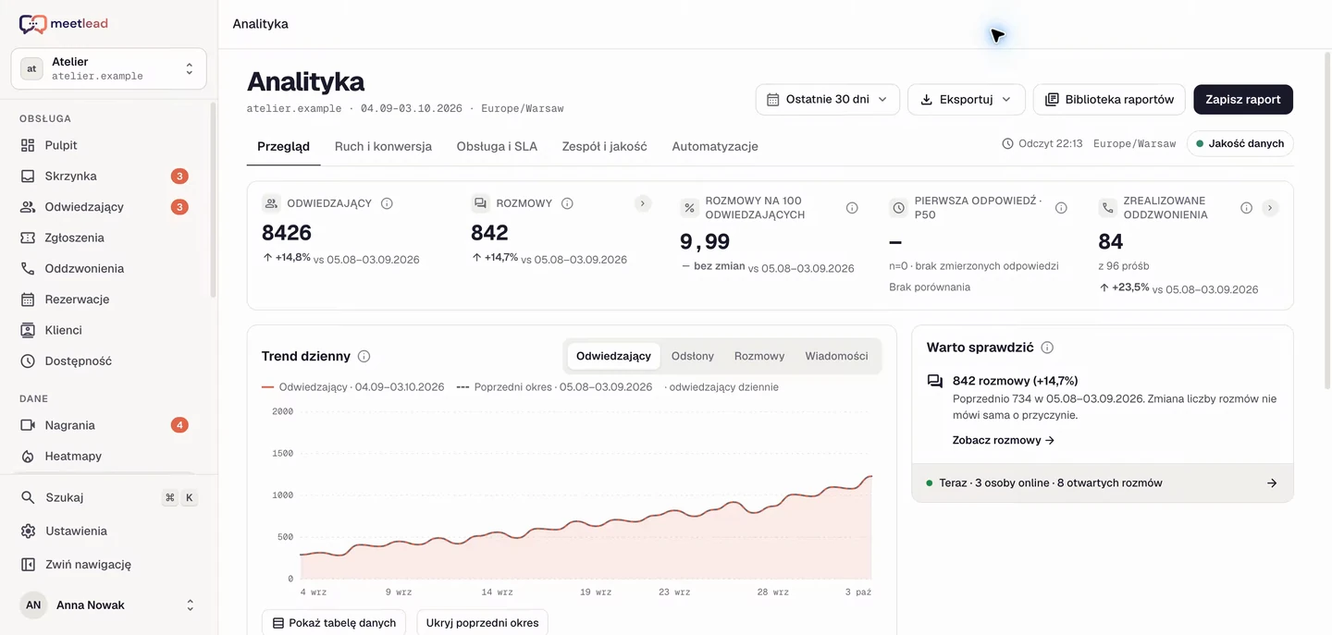Open Atelier workspace switcher
This screenshot has width=1332, height=635.
(x=108, y=68)
